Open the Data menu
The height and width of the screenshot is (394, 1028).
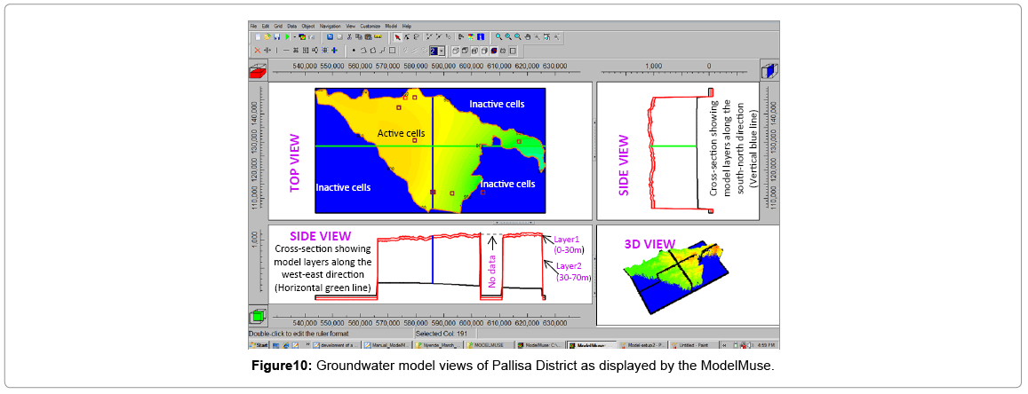pyautogui.click(x=291, y=27)
